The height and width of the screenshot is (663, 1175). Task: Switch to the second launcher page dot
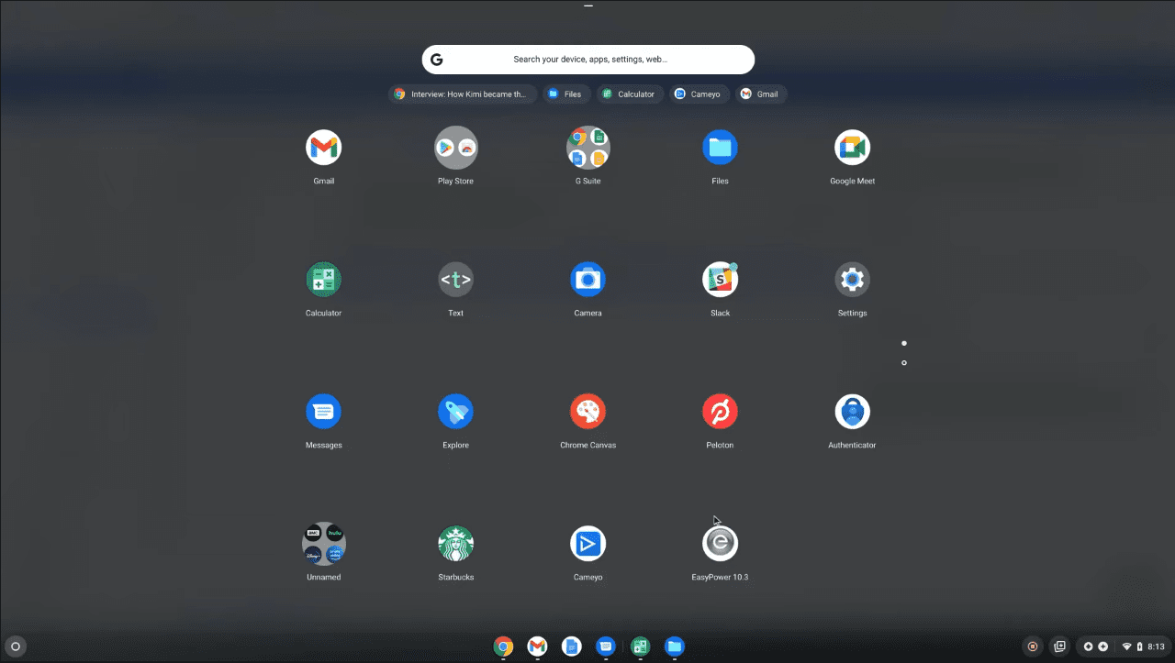[904, 363]
